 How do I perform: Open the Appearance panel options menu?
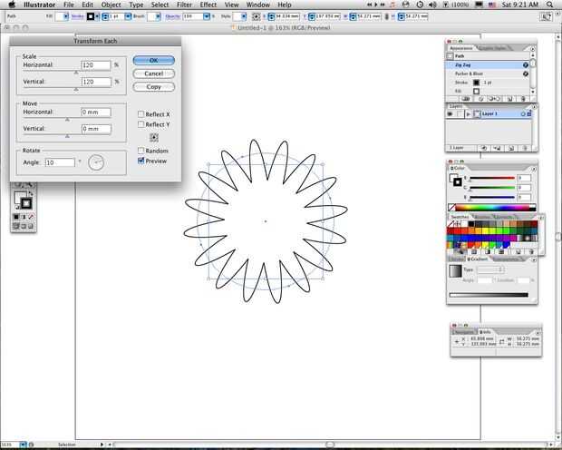[533, 48]
